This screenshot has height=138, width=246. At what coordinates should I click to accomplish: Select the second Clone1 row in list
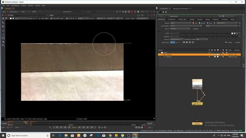[199, 57]
